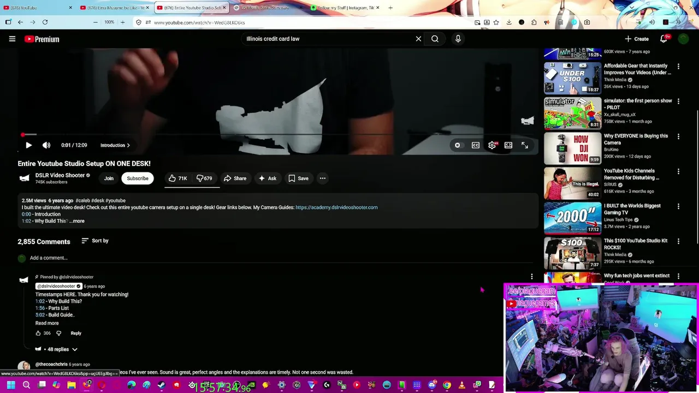The image size is (699, 393).
Task: Zoom in with browser plus button
Action: 122,22
